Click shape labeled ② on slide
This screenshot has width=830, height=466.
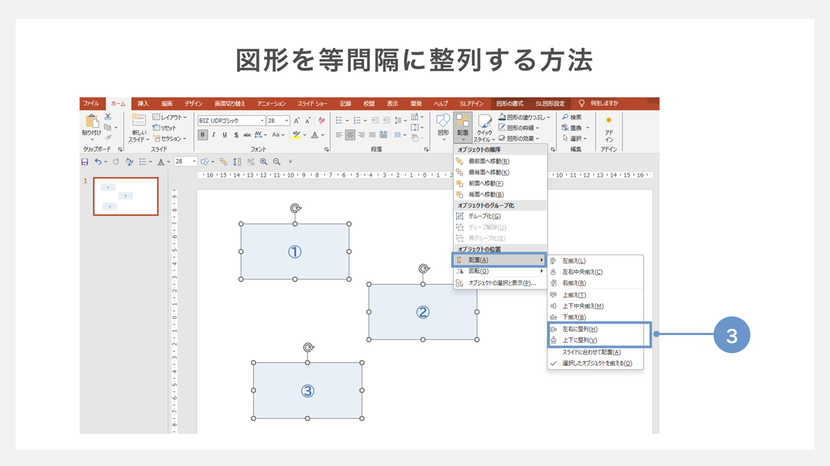click(423, 312)
